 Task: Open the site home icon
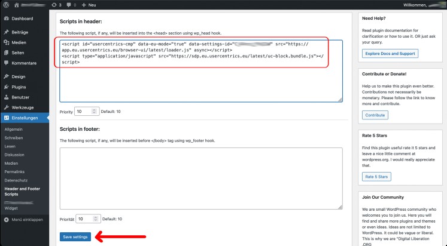pos(16,5)
